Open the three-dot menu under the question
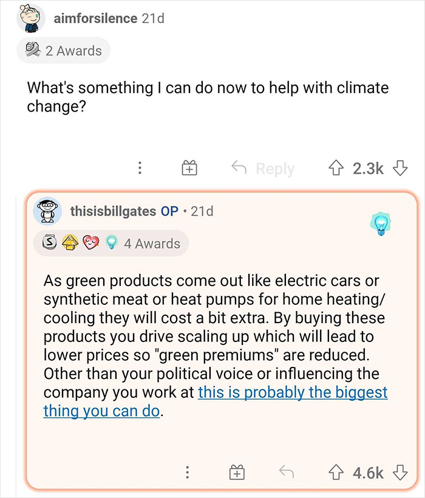 coord(140,168)
